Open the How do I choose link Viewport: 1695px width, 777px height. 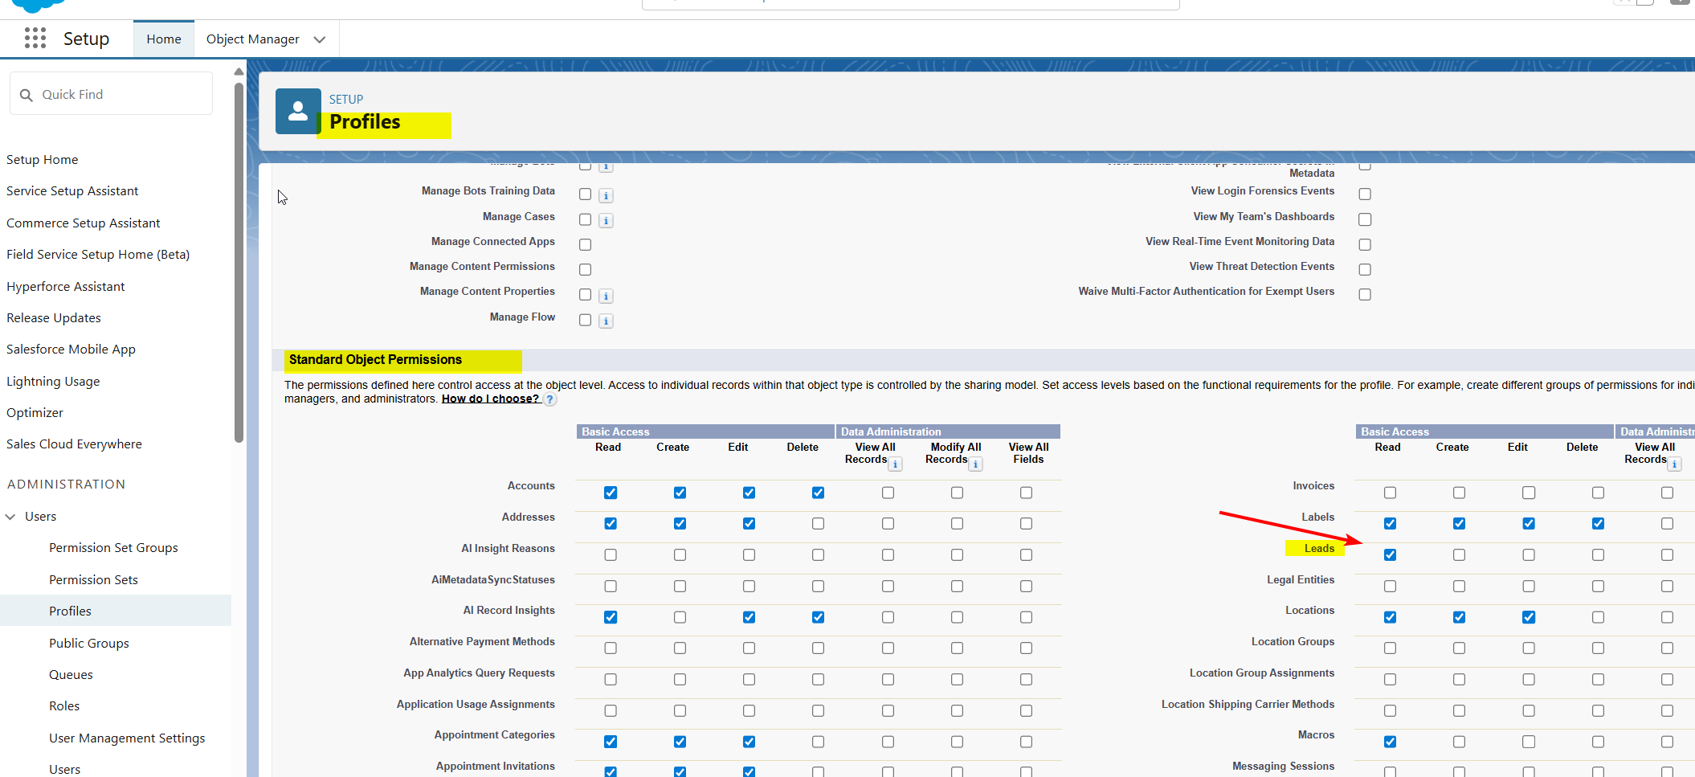(490, 399)
